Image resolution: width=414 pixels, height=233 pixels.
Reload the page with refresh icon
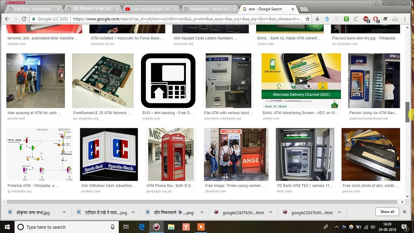tap(24, 19)
